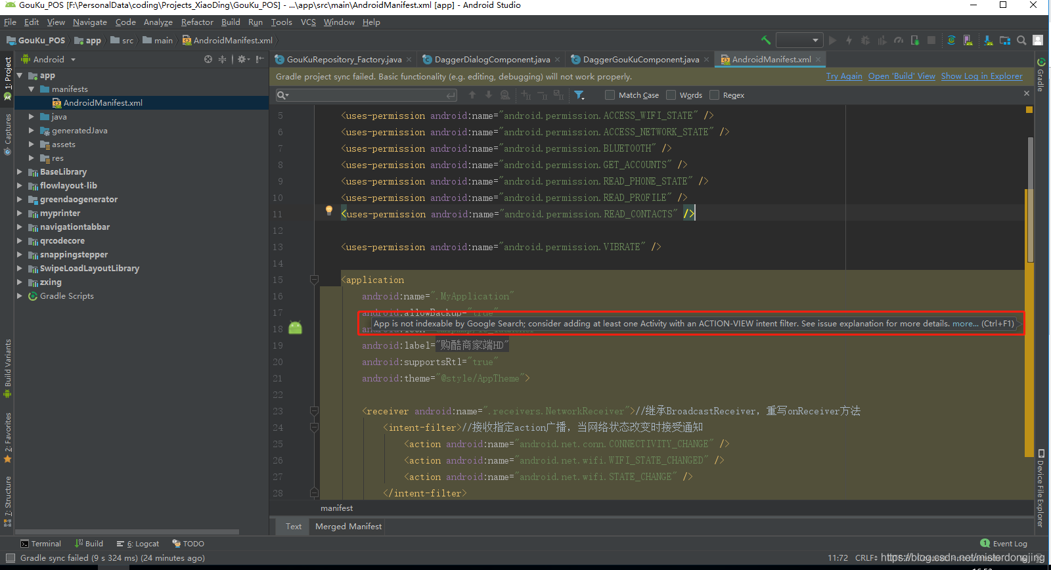1051x570 pixels.
Task: Close the find search bar
Action: pyautogui.click(x=1027, y=94)
